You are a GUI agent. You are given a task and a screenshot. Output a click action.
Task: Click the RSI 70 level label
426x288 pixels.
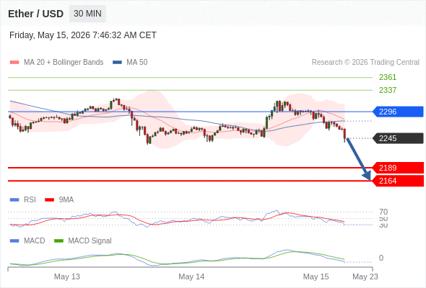pyautogui.click(x=383, y=212)
